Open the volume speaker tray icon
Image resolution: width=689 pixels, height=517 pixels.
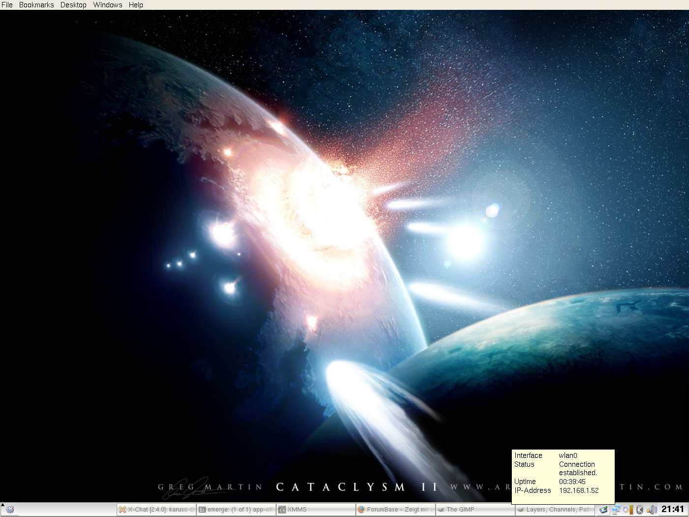652,510
